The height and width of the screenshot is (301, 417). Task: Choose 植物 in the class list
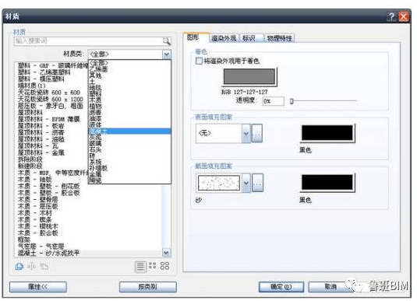129,106
